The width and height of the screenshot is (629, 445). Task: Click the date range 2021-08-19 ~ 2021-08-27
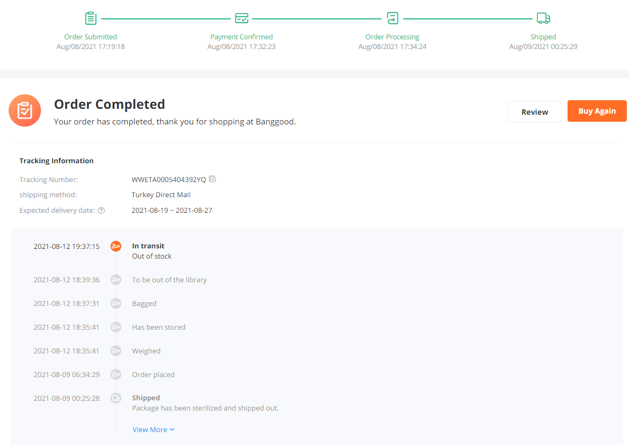tap(172, 211)
